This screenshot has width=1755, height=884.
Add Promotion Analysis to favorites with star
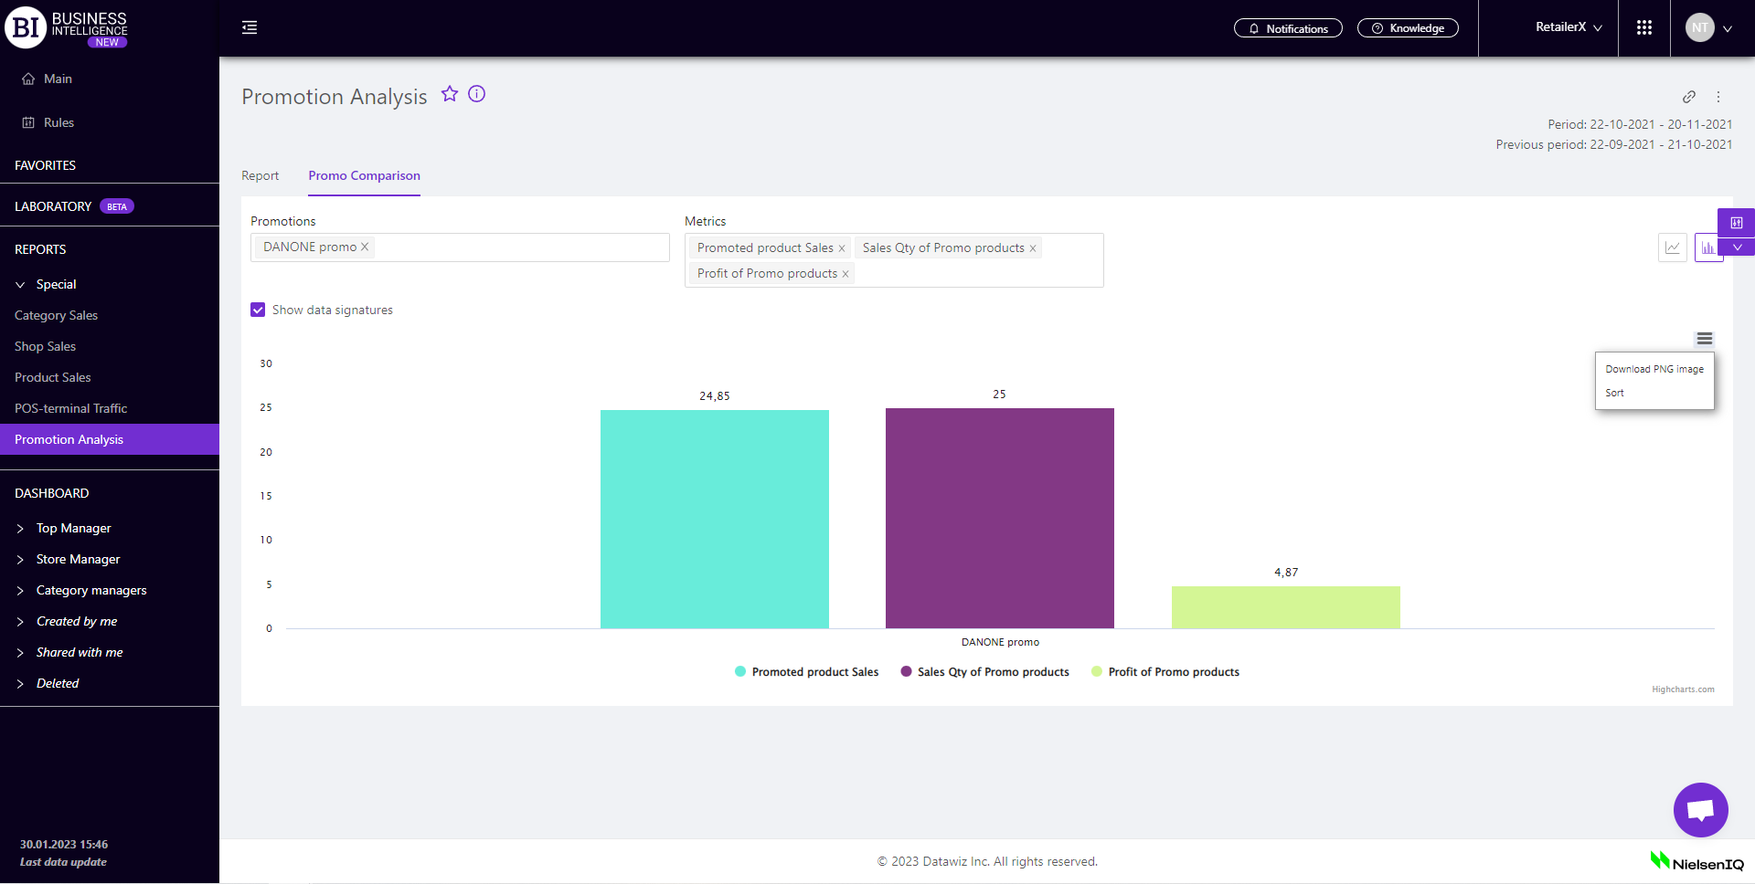click(x=449, y=94)
